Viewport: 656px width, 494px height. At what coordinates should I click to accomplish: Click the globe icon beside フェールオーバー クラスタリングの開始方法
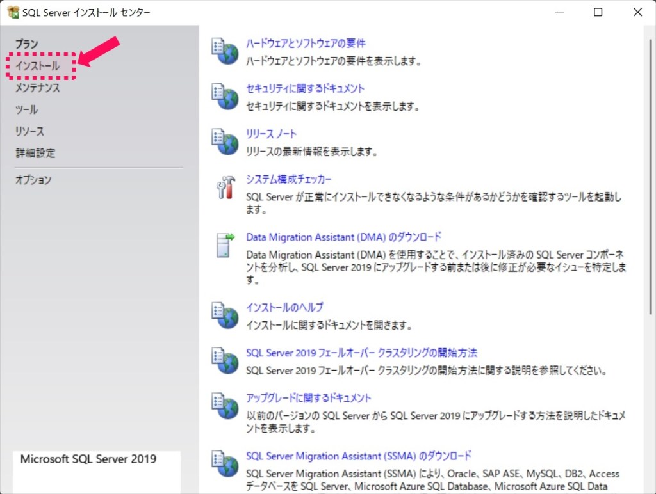[225, 361]
